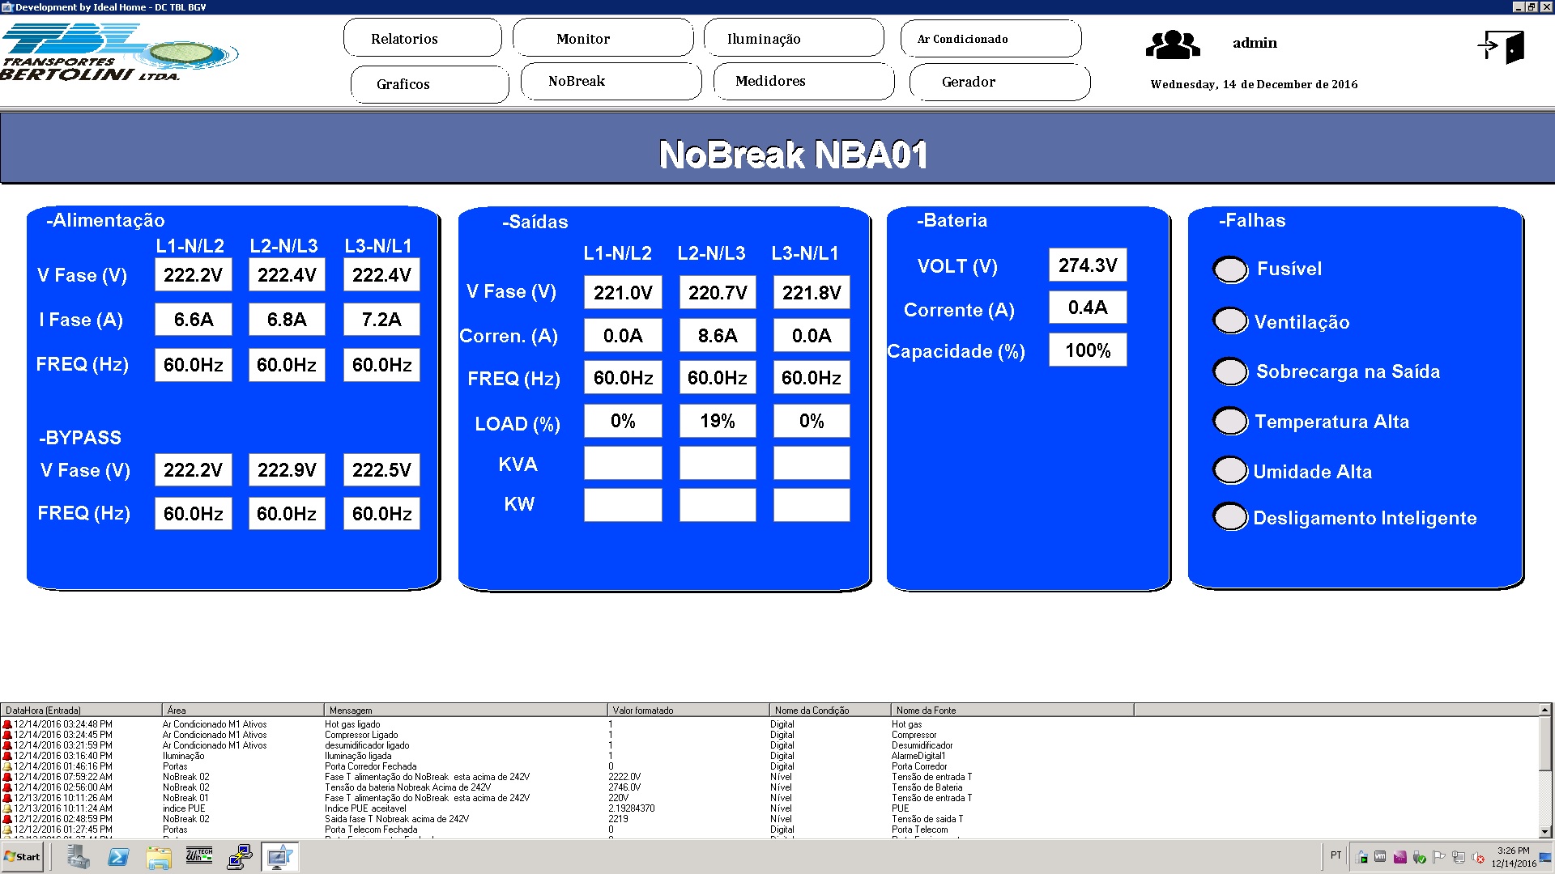Click the Show Desktop button at taskbar end
Image resolution: width=1555 pixels, height=874 pixels.
click(x=1545, y=857)
